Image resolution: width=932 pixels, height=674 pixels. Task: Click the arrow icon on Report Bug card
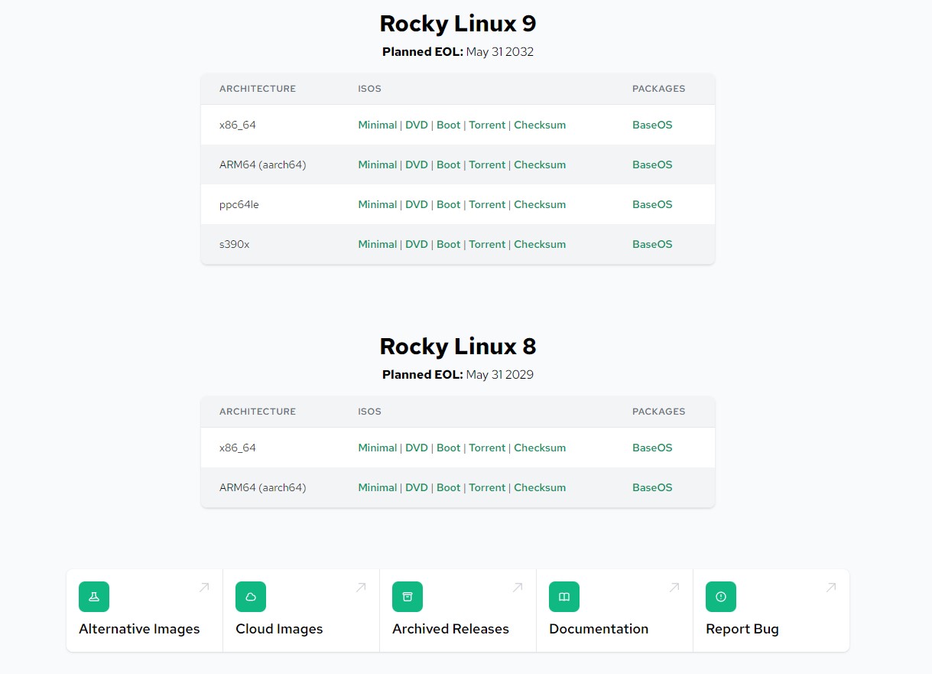pos(831,588)
